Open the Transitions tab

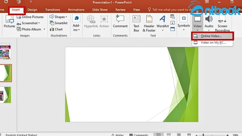[53, 10]
